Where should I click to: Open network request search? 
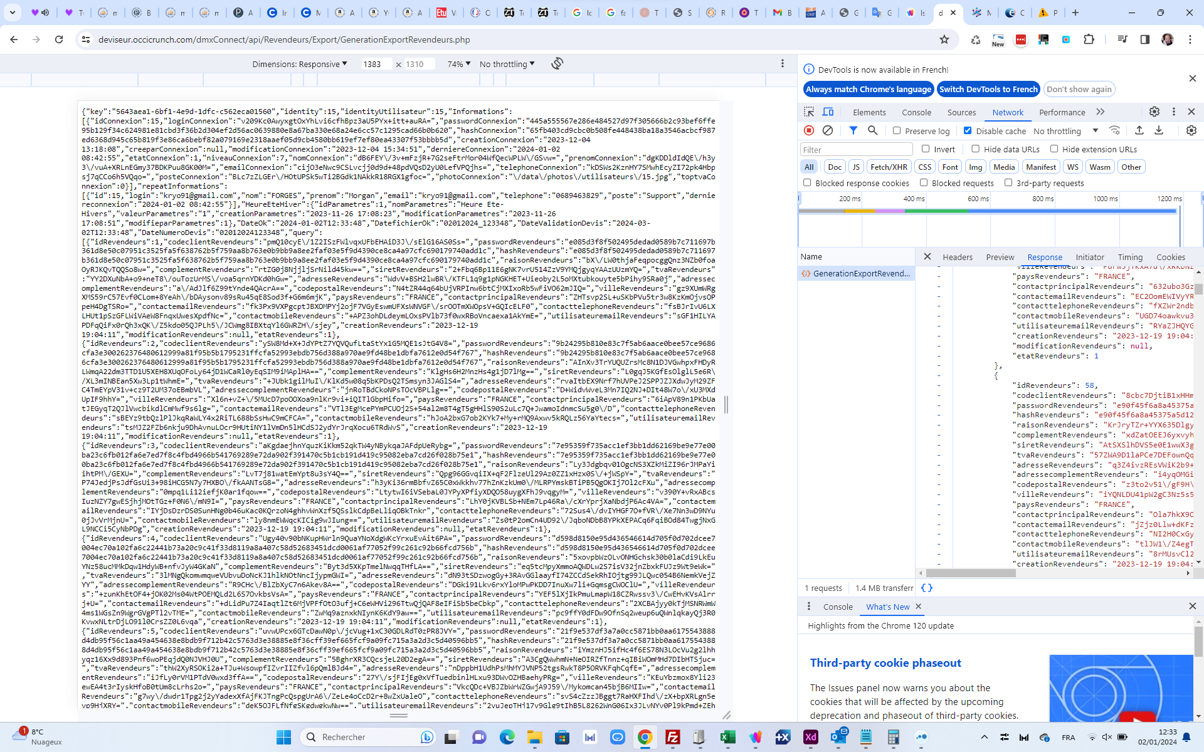(x=874, y=130)
